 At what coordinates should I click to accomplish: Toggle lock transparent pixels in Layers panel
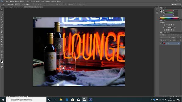click(x=164, y=40)
